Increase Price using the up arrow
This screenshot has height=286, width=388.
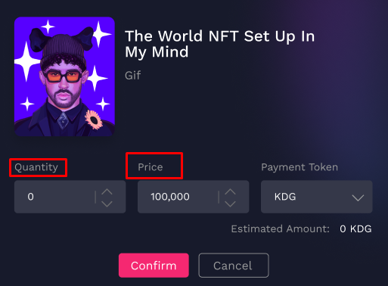(230, 191)
